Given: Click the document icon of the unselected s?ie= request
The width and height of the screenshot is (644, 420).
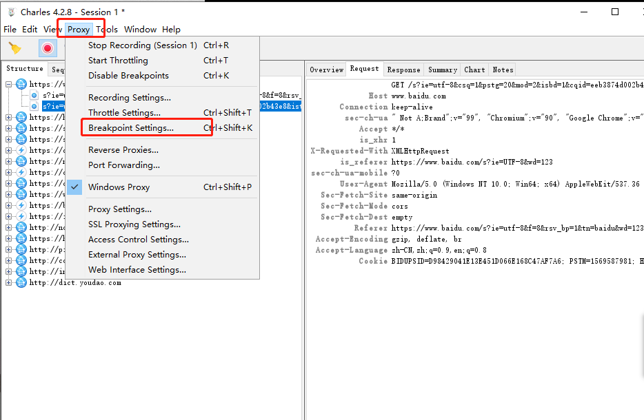Looking at the screenshot, I should pyautogui.click(x=34, y=95).
